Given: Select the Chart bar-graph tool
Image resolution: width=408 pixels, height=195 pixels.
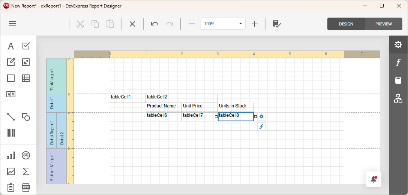Looking at the screenshot, I should click(10, 156).
